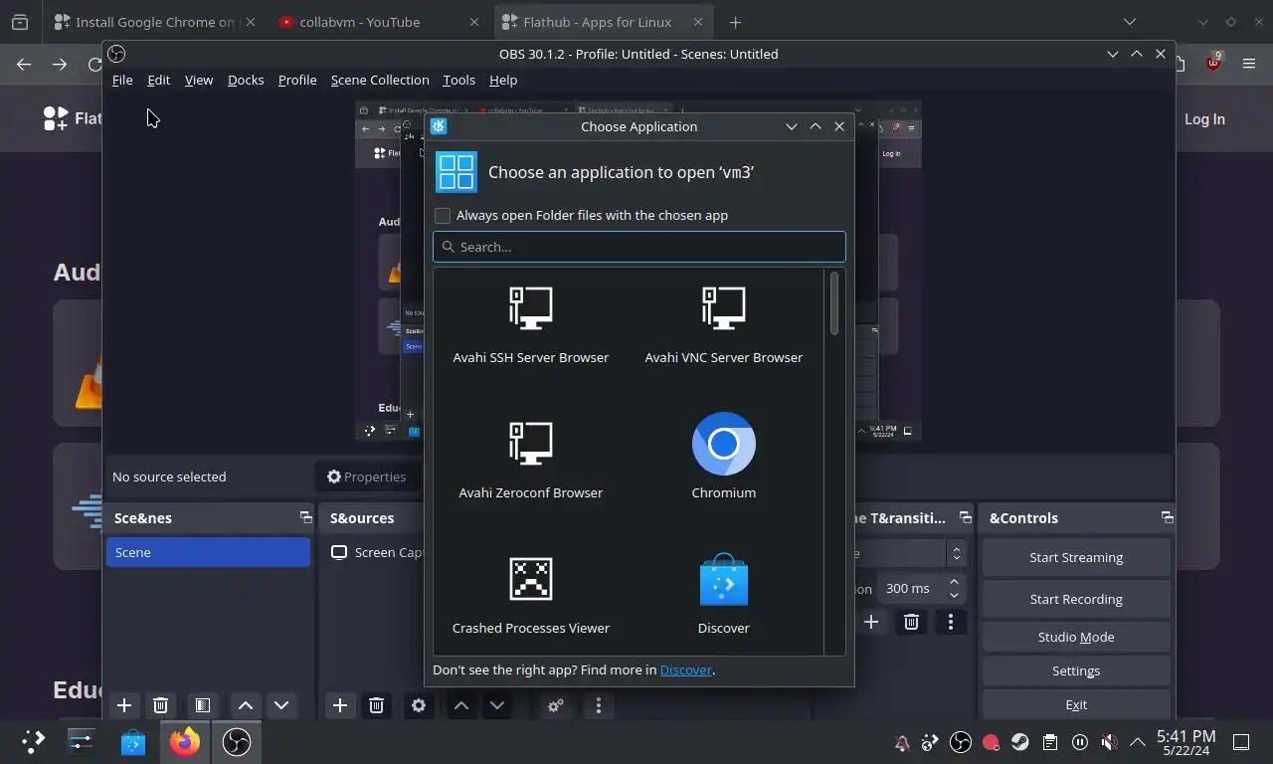Screen dimensions: 1273x764
Task: Open audio mixer advanced properties gears icon
Action: tap(556, 705)
